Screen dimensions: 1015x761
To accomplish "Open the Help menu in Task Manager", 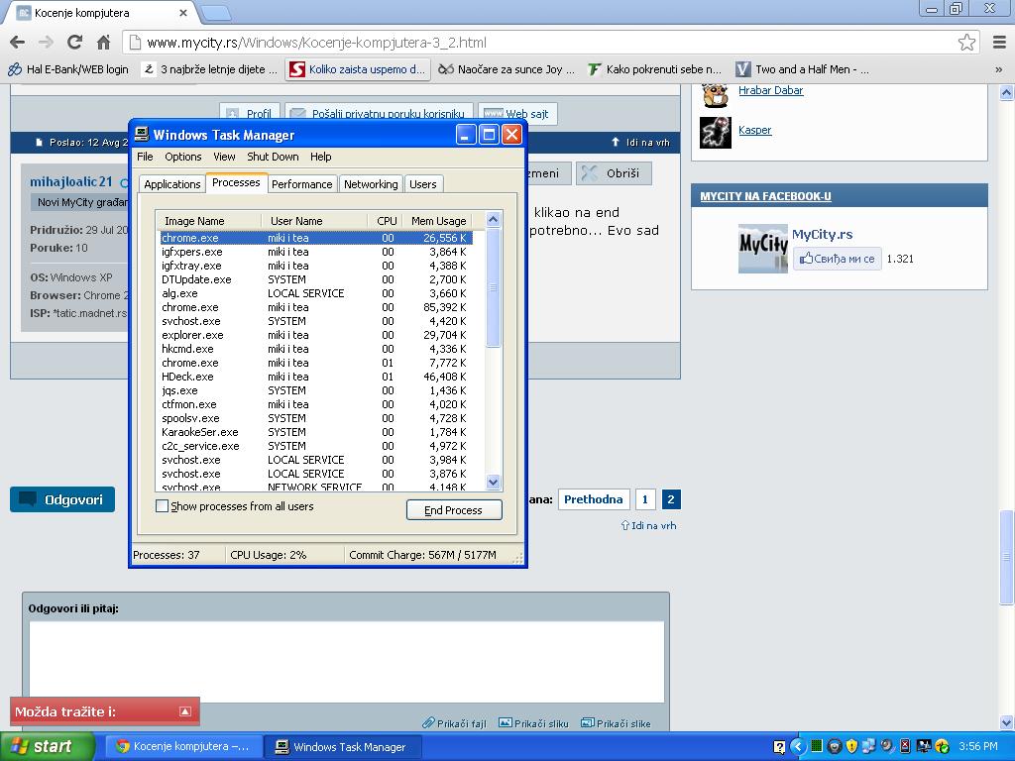I will [x=320, y=157].
